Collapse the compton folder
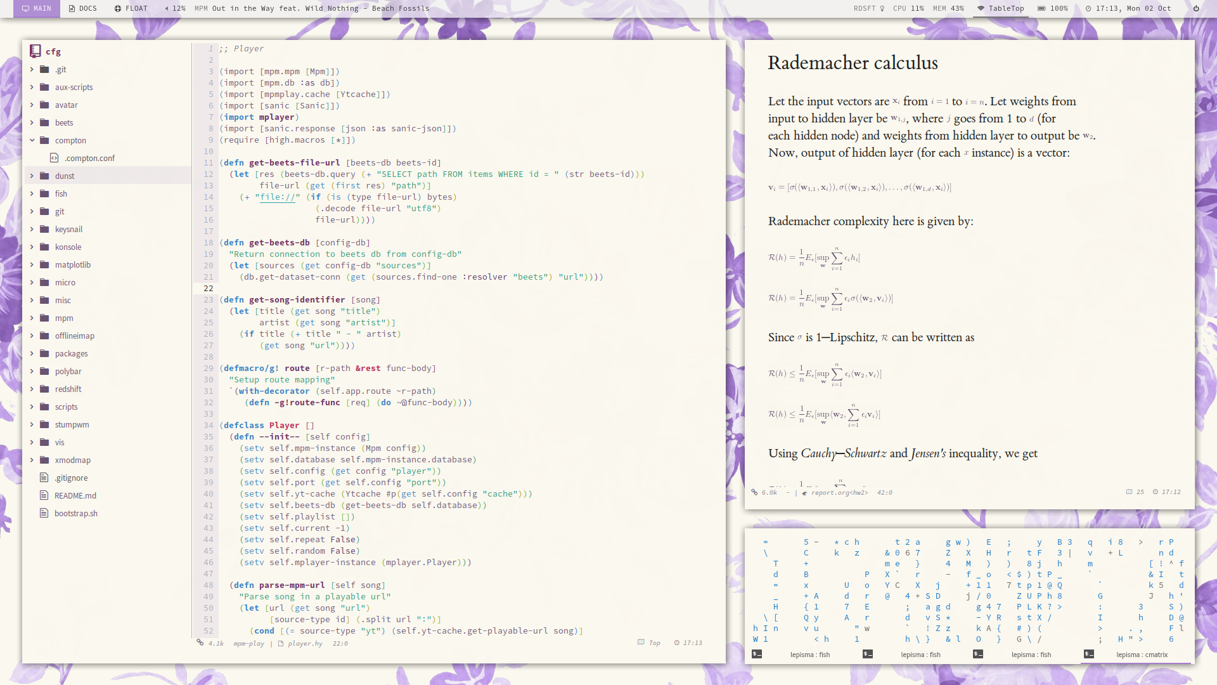Viewport: 1217px width, 685px height. (32, 140)
